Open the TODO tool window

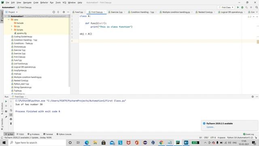coord(20,134)
